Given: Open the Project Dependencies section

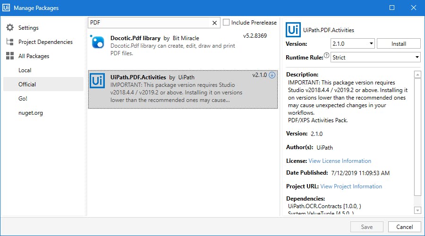Looking at the screenshot, I should (45, 42).
